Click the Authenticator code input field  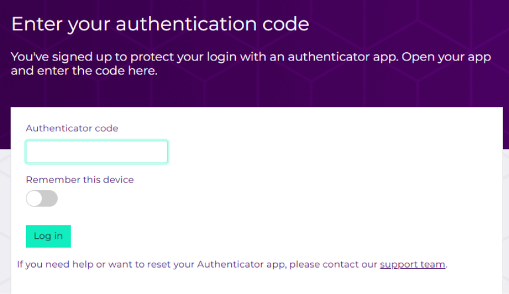(97, 152)
